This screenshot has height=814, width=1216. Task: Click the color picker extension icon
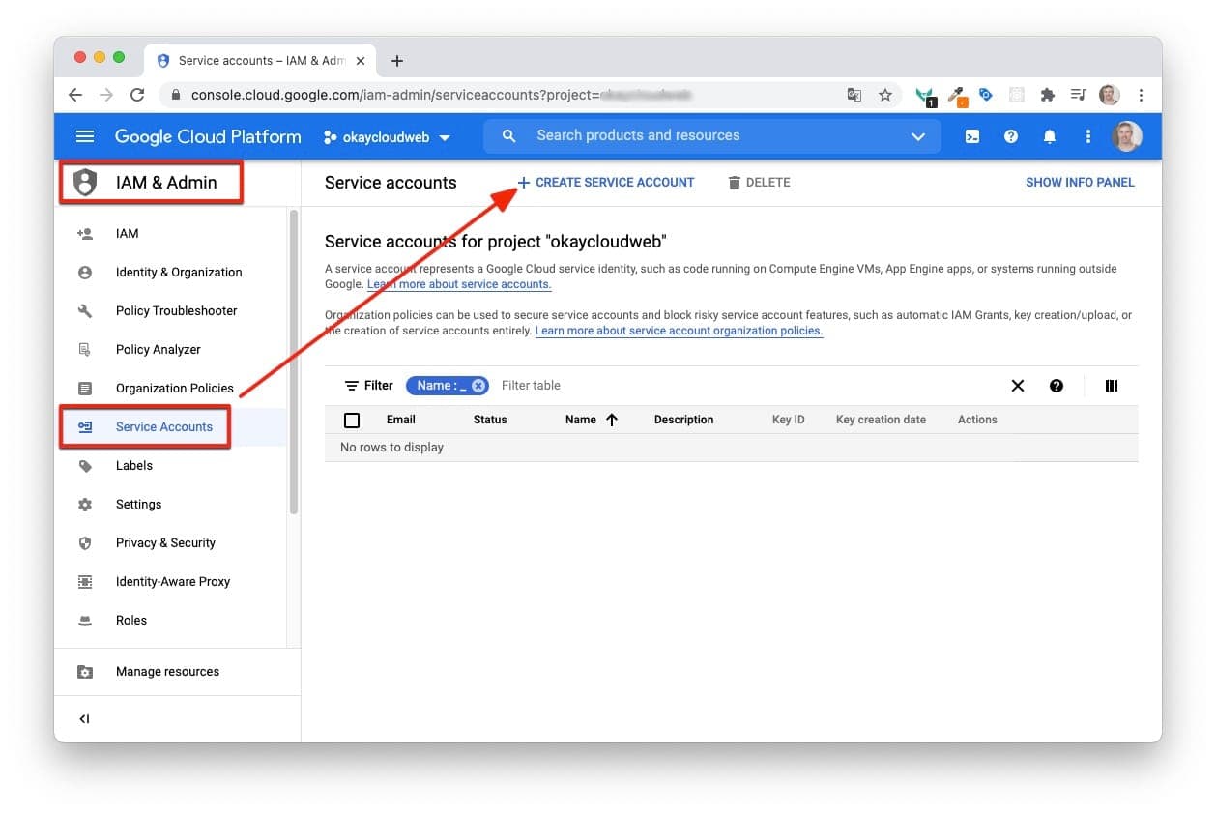coord(957,95)
